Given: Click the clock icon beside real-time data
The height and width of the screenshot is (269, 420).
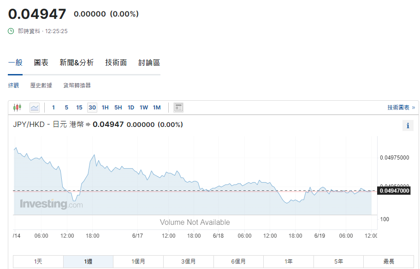Looking at the screenshot, I should 12,31.
